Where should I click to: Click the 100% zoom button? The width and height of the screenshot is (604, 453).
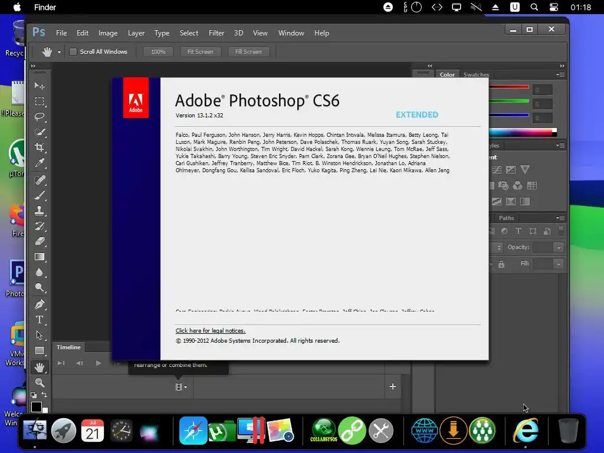coord(158,52)
